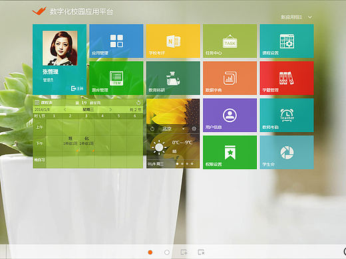Open the green 权限设置 tile with bookmark star
This screenshot has width=346, height=259.
[230, 153]
